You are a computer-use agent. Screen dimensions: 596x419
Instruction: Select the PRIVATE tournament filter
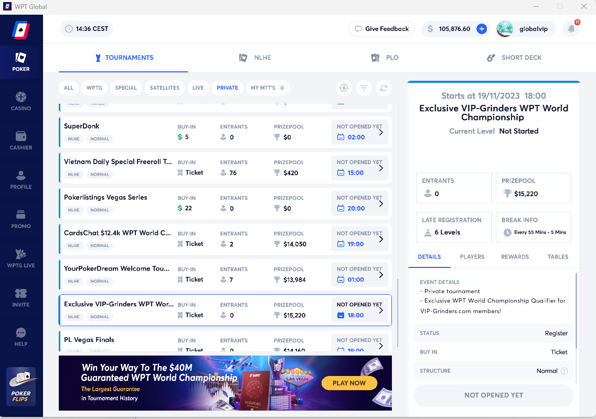click(x=227, y=88)
